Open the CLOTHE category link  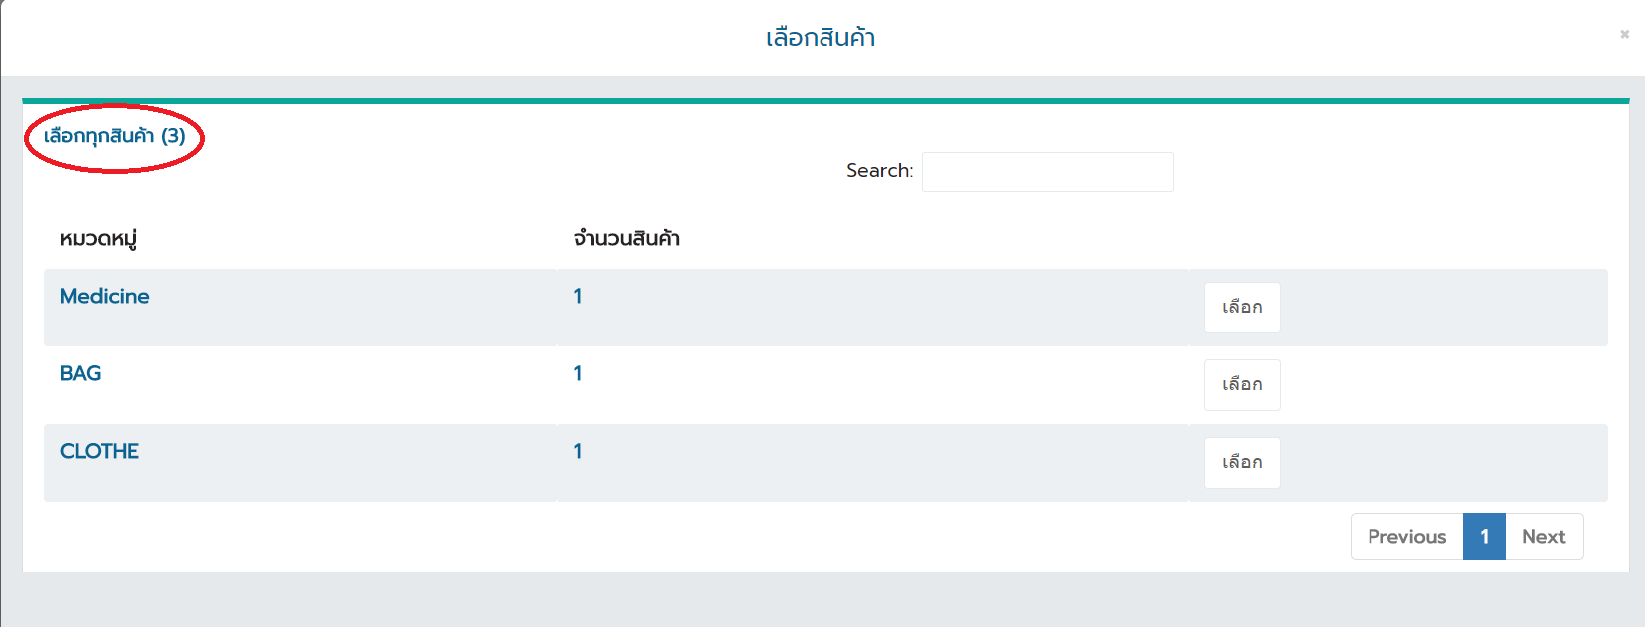[99, 451]
